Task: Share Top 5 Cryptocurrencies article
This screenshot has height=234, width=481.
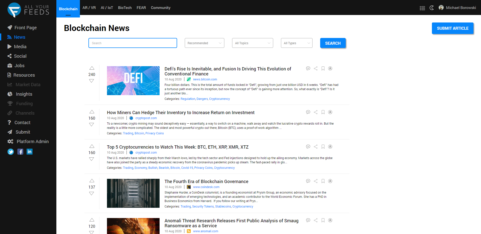Action: (x=316, y=147)
